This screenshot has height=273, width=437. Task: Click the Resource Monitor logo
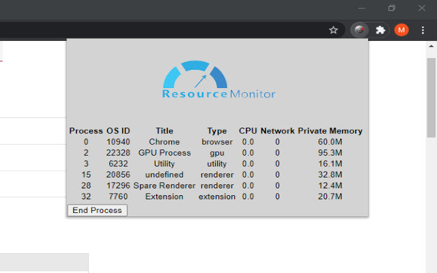pos(218,80)
